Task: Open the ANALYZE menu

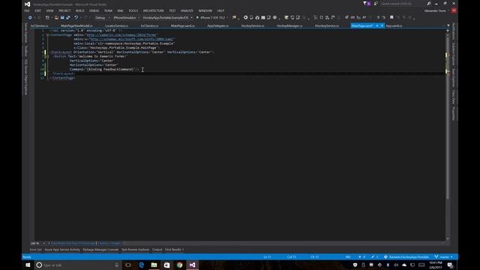Action: pyautogui.click(x=187, y=10)
